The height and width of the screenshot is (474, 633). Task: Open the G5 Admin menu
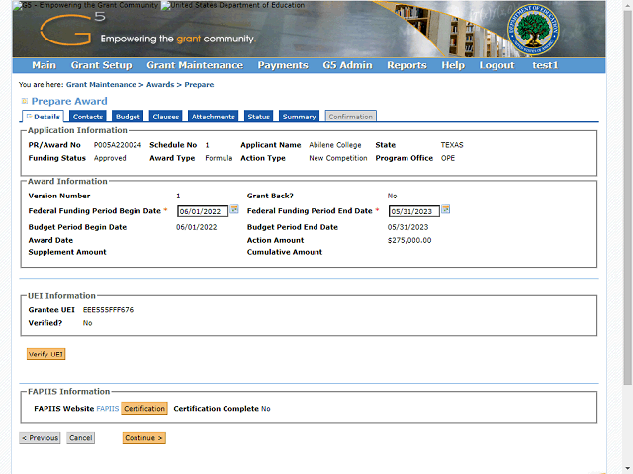tap(347, 65)
